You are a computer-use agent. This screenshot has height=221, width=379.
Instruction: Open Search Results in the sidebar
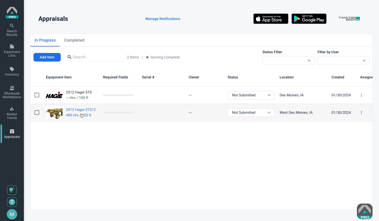point(12,30)
